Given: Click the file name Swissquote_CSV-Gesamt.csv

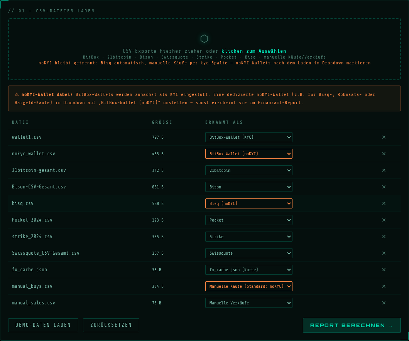Looking at the screenshot, I should pyautogui.click(x=46, y=253).
